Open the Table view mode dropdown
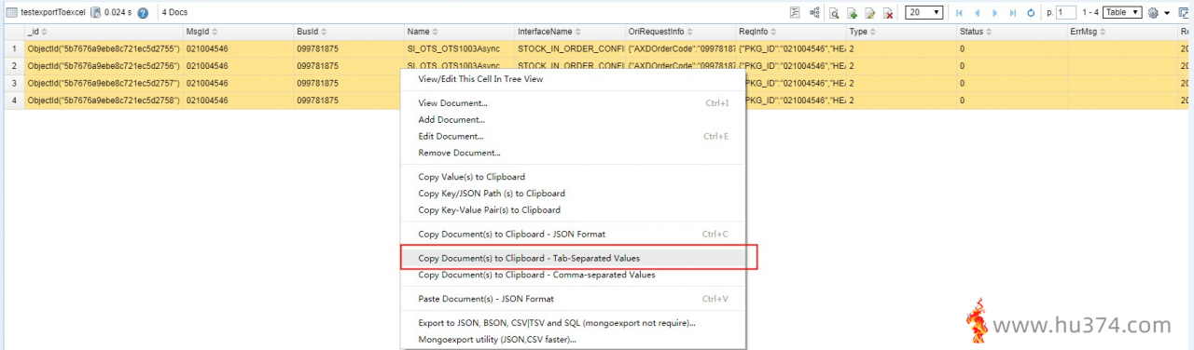The height and width of the screenshot is (350, 1194). [1122, 13]
